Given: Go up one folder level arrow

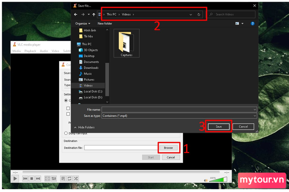Looking at the screenshot, I should [94, 14].
